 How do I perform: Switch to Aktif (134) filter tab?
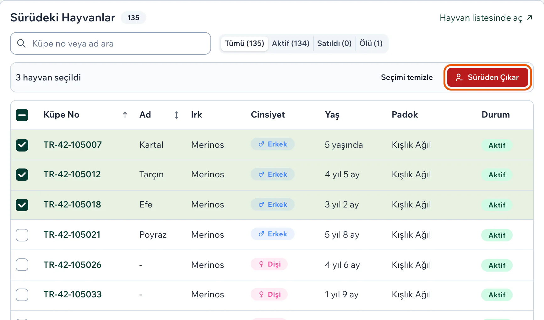(291, 43)
